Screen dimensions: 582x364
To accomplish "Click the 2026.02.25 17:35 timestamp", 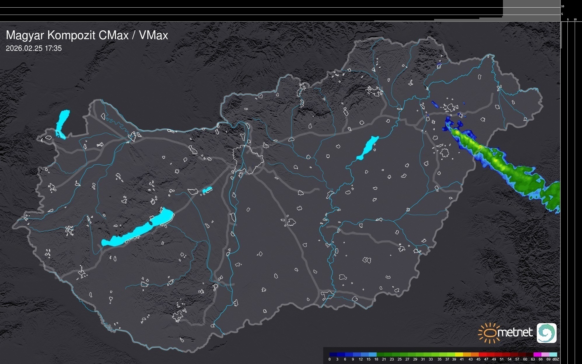I will point(34,48).
